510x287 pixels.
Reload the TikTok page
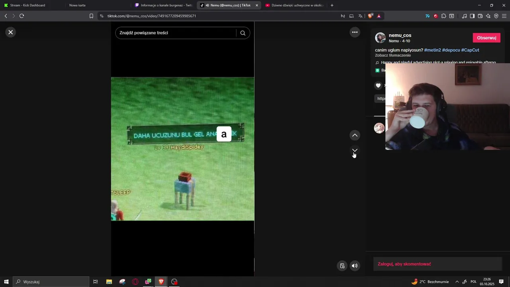click(x=22, y=16)
